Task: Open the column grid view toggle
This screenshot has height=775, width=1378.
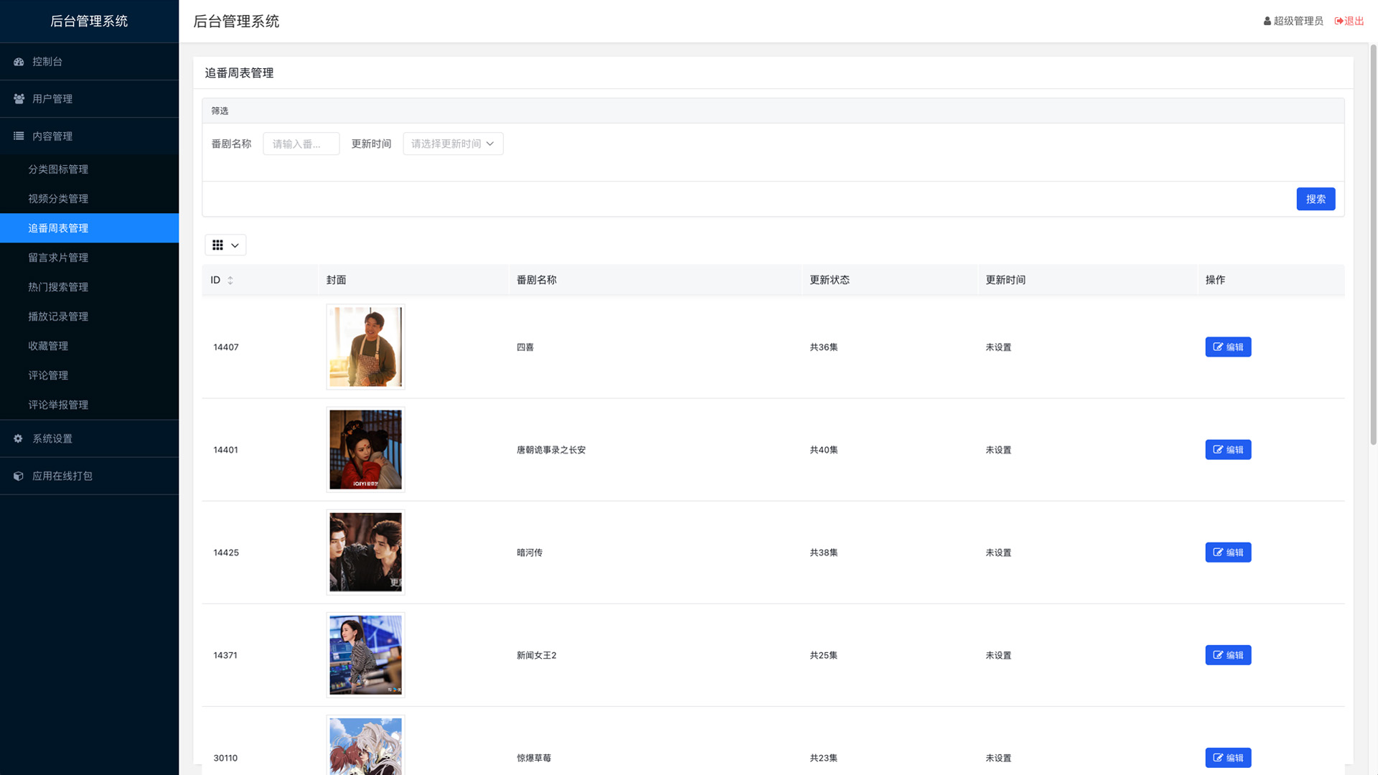Action: pyautogui.click(x=225, y=245)
